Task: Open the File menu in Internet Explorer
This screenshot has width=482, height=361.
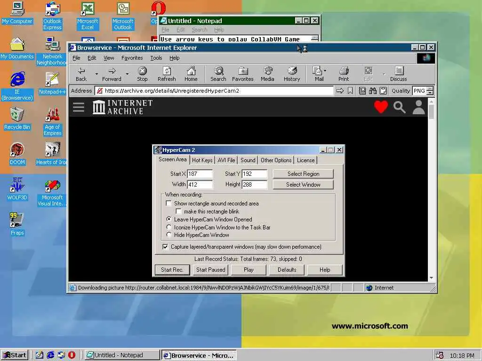Action: (76, 58)
